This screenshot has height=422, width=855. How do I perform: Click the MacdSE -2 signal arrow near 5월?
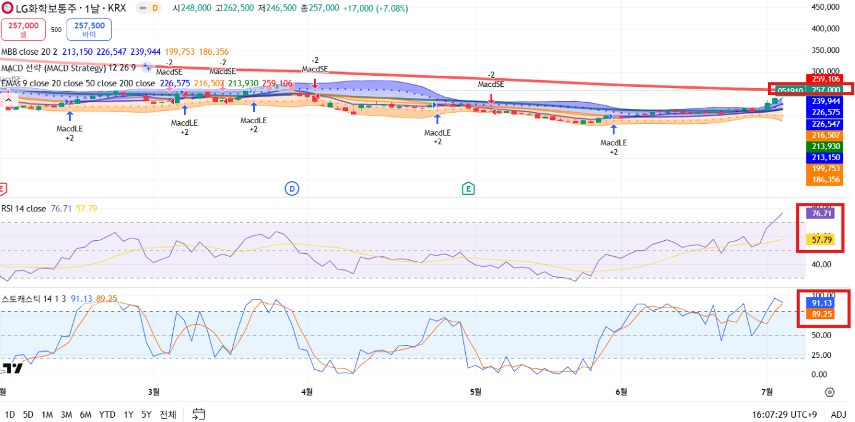(x=491, y=99)
